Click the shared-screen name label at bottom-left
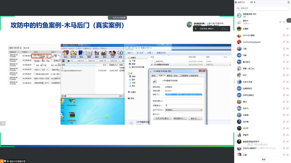This screenshot has width=291, height=163. click(17, 161)
